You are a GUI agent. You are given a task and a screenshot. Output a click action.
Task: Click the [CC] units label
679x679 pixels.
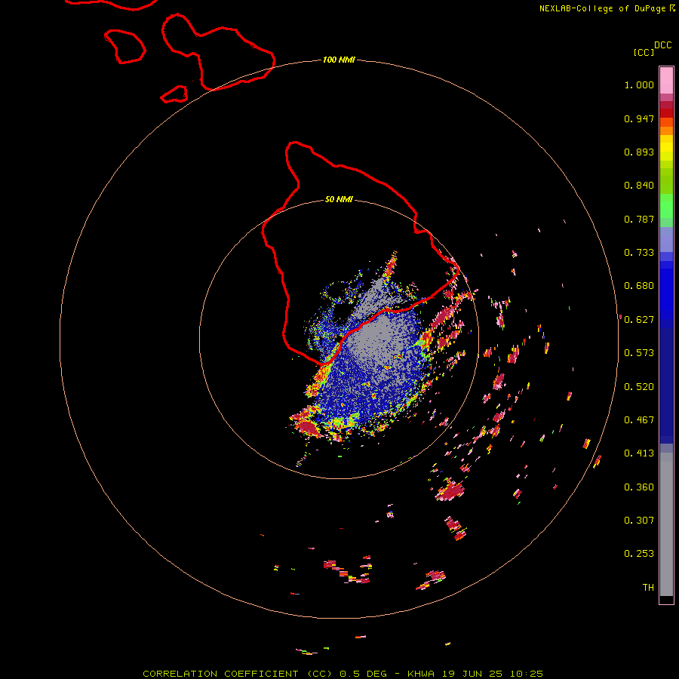(x=644, y=52)
